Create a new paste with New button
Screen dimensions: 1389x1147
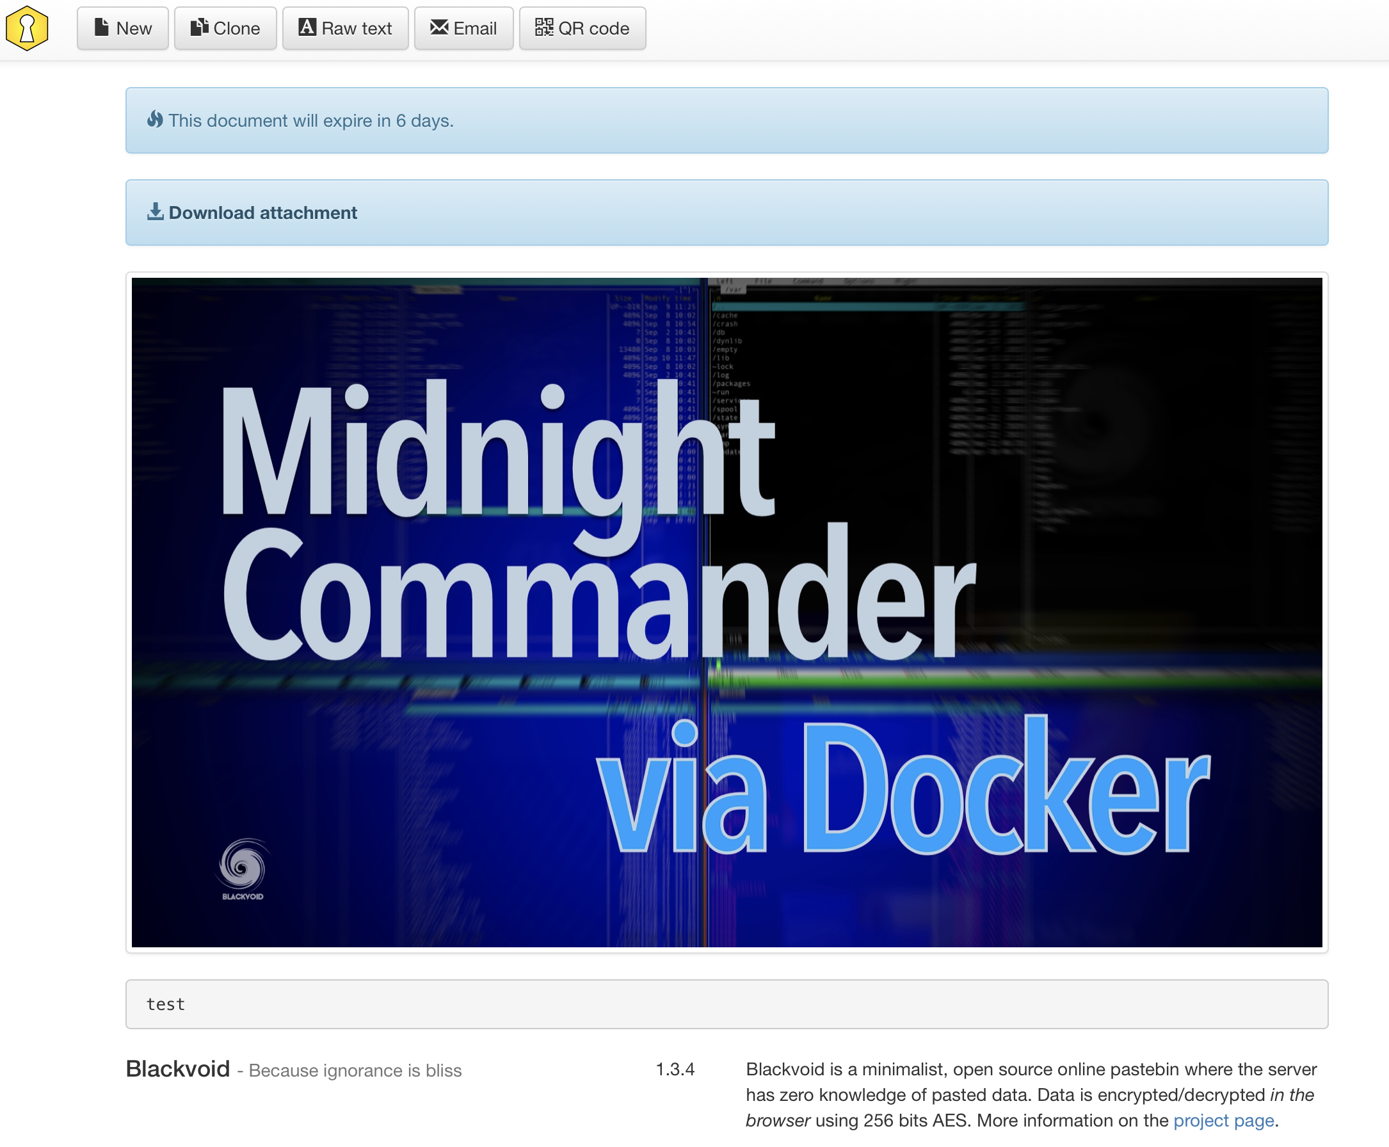[123, 28]
